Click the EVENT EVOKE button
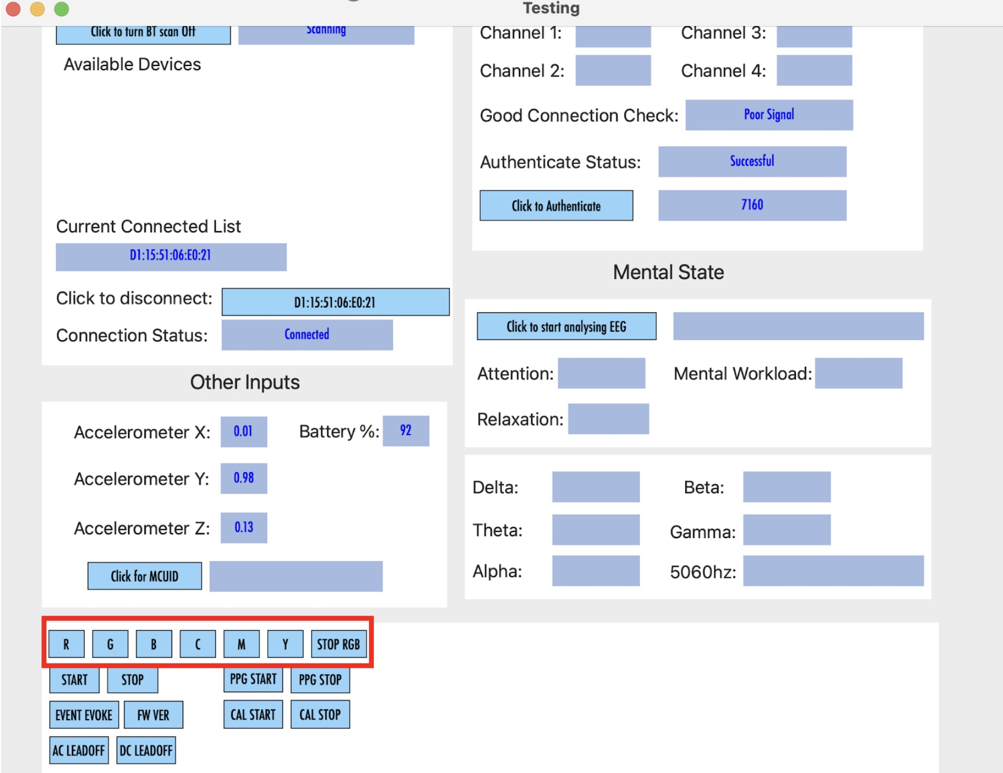1003x773 pixels. pos(84,715)
